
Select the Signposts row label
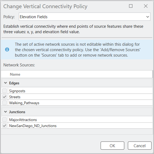tap(17, 91)
